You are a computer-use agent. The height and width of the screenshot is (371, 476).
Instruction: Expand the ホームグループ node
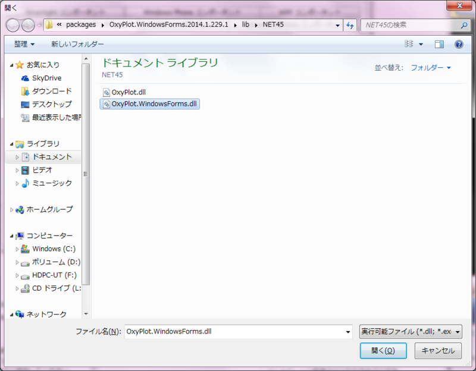(11, 210)
